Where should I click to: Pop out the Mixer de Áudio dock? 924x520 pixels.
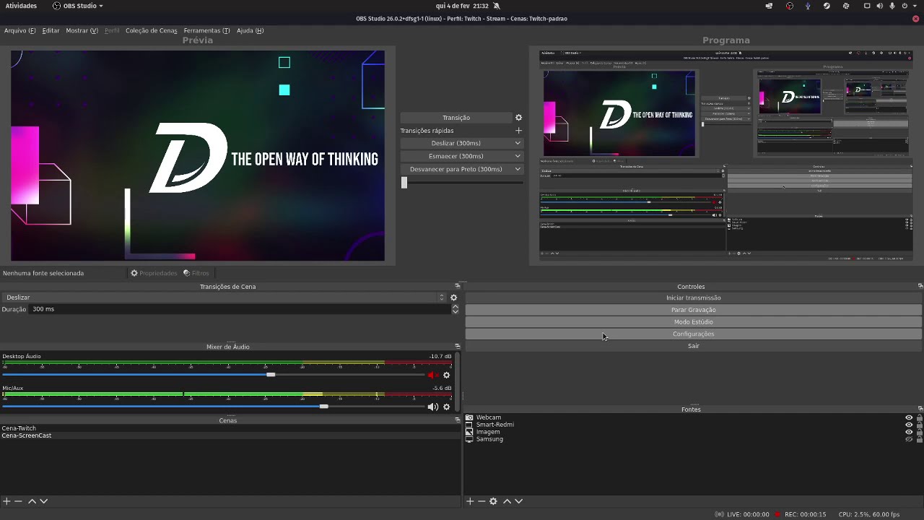[x=457, y=347]
